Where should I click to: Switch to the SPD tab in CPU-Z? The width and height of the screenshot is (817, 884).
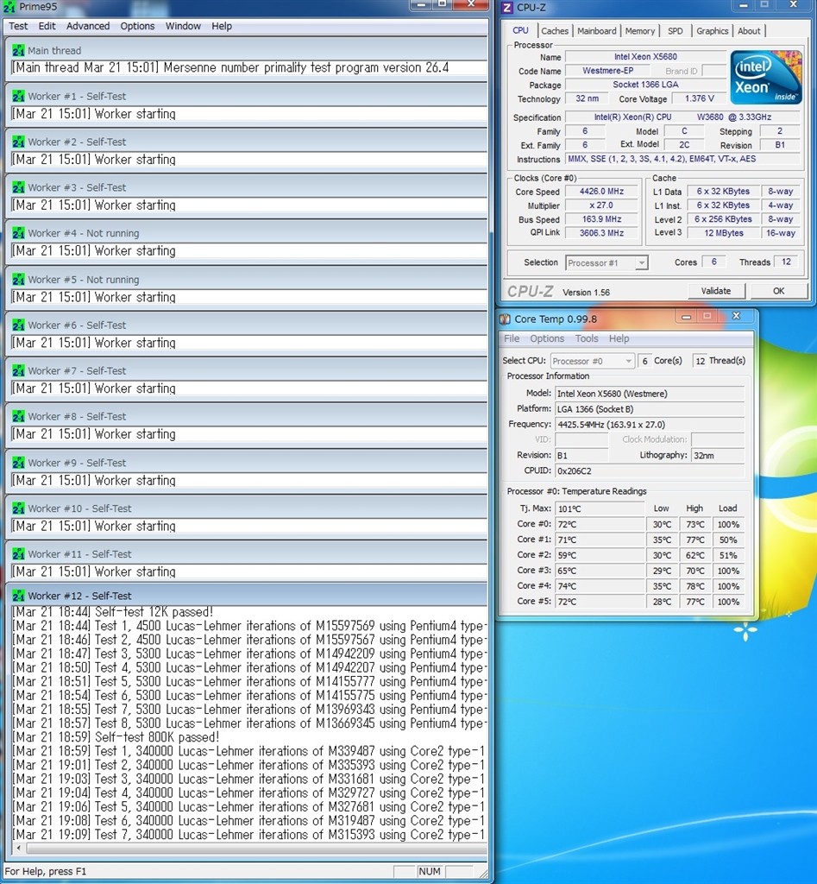[x=675, y=31]
